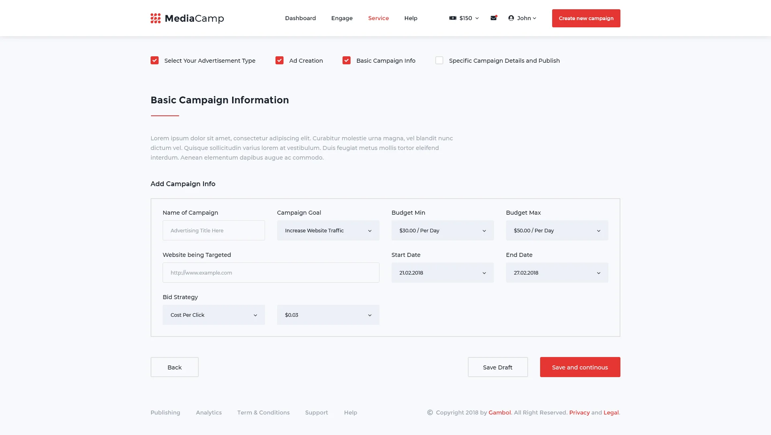The height and width of the screenshot is (435, 771).
Task: Check Specific Campaign Details and Publish box
Action: [x=439, y=60]
